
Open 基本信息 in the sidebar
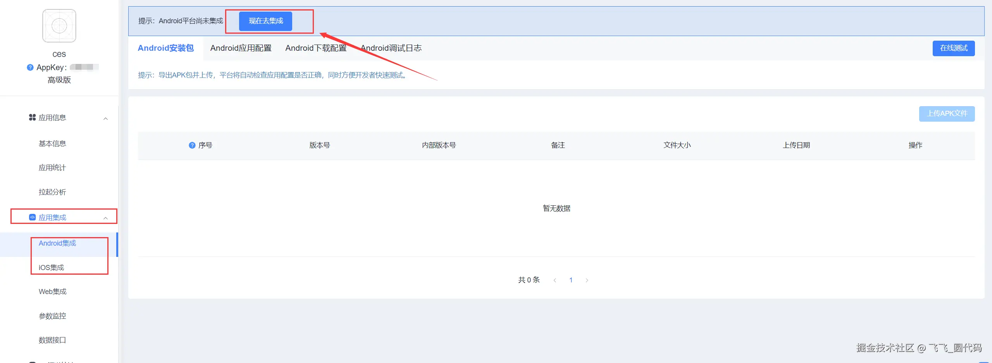coord(52,144)
